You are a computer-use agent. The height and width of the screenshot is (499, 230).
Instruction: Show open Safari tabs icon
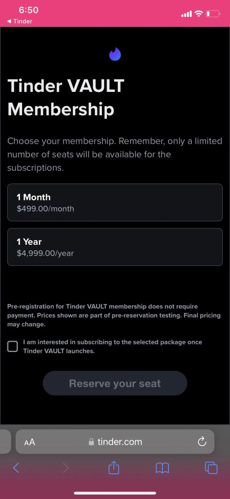click(x=211, y=468)
